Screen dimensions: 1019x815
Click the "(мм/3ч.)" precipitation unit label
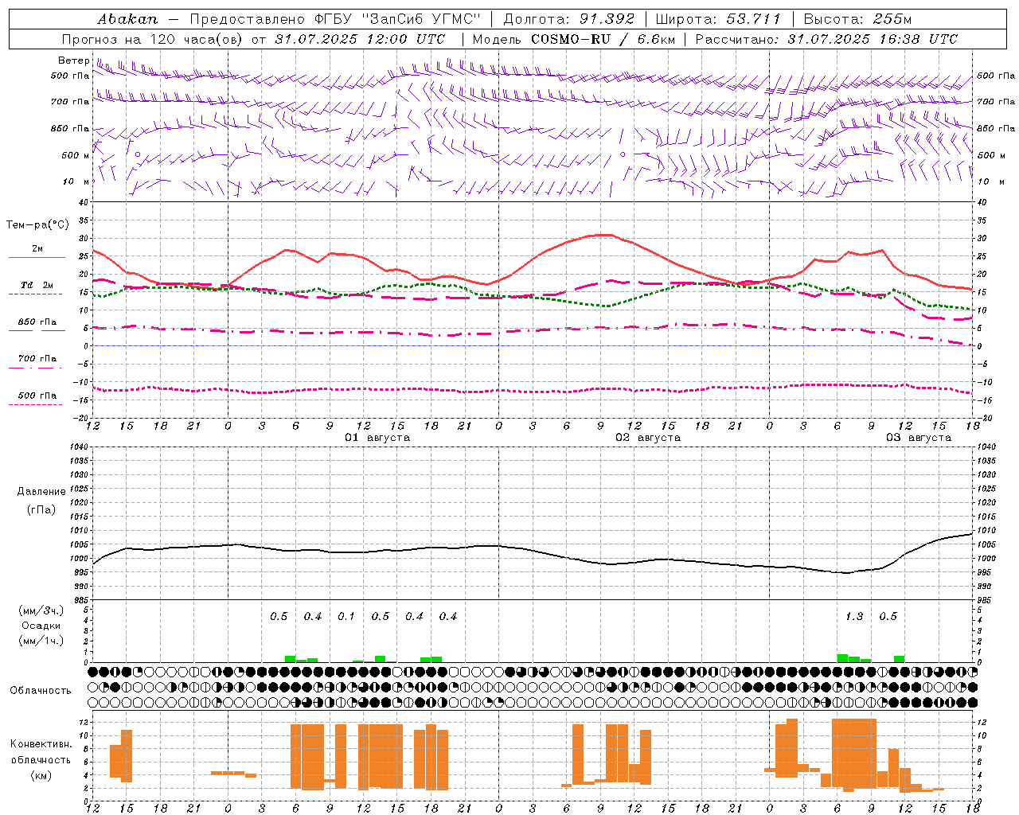coord(41,611)
